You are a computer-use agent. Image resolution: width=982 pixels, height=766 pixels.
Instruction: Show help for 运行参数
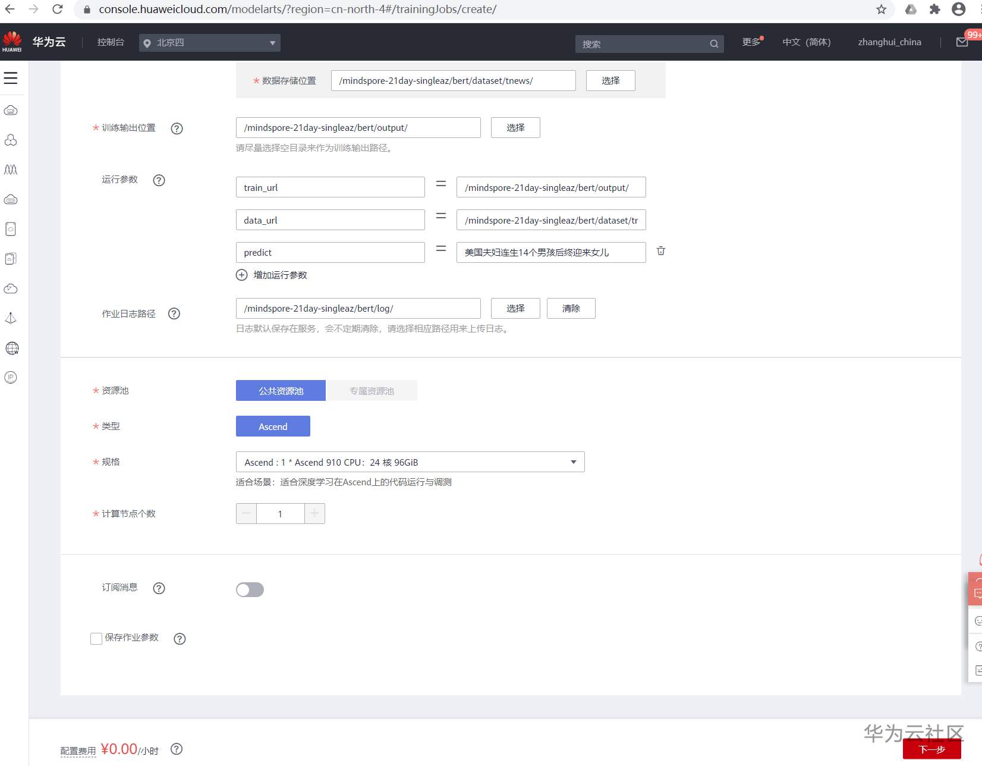[159, 180]
